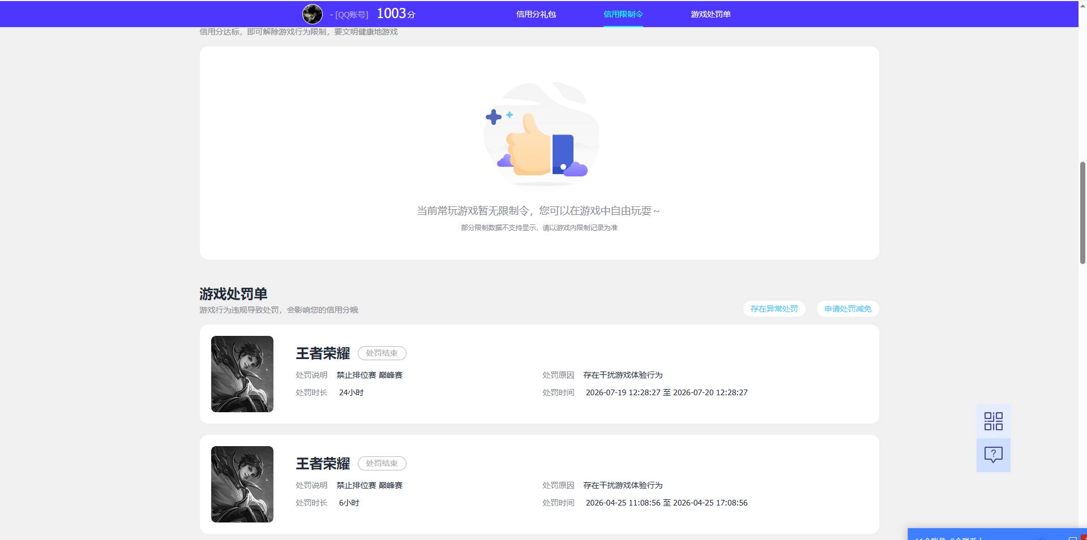
Task: Click the 存在异常处罚 button
Action: point(774,309)
